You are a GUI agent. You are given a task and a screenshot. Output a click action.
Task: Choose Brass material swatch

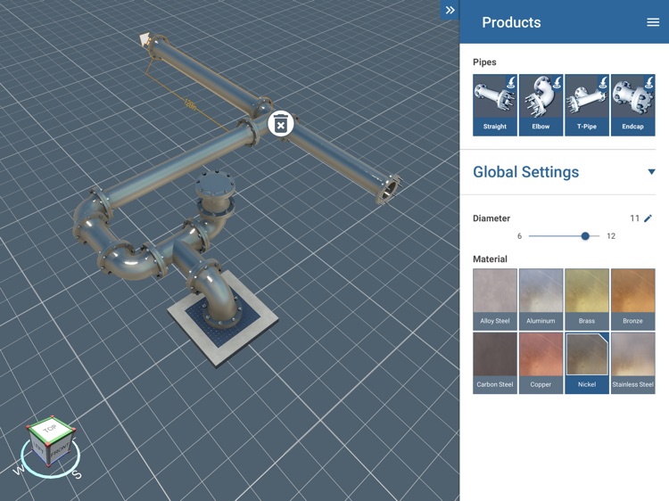pyautogui.click(x=587, y=300)
